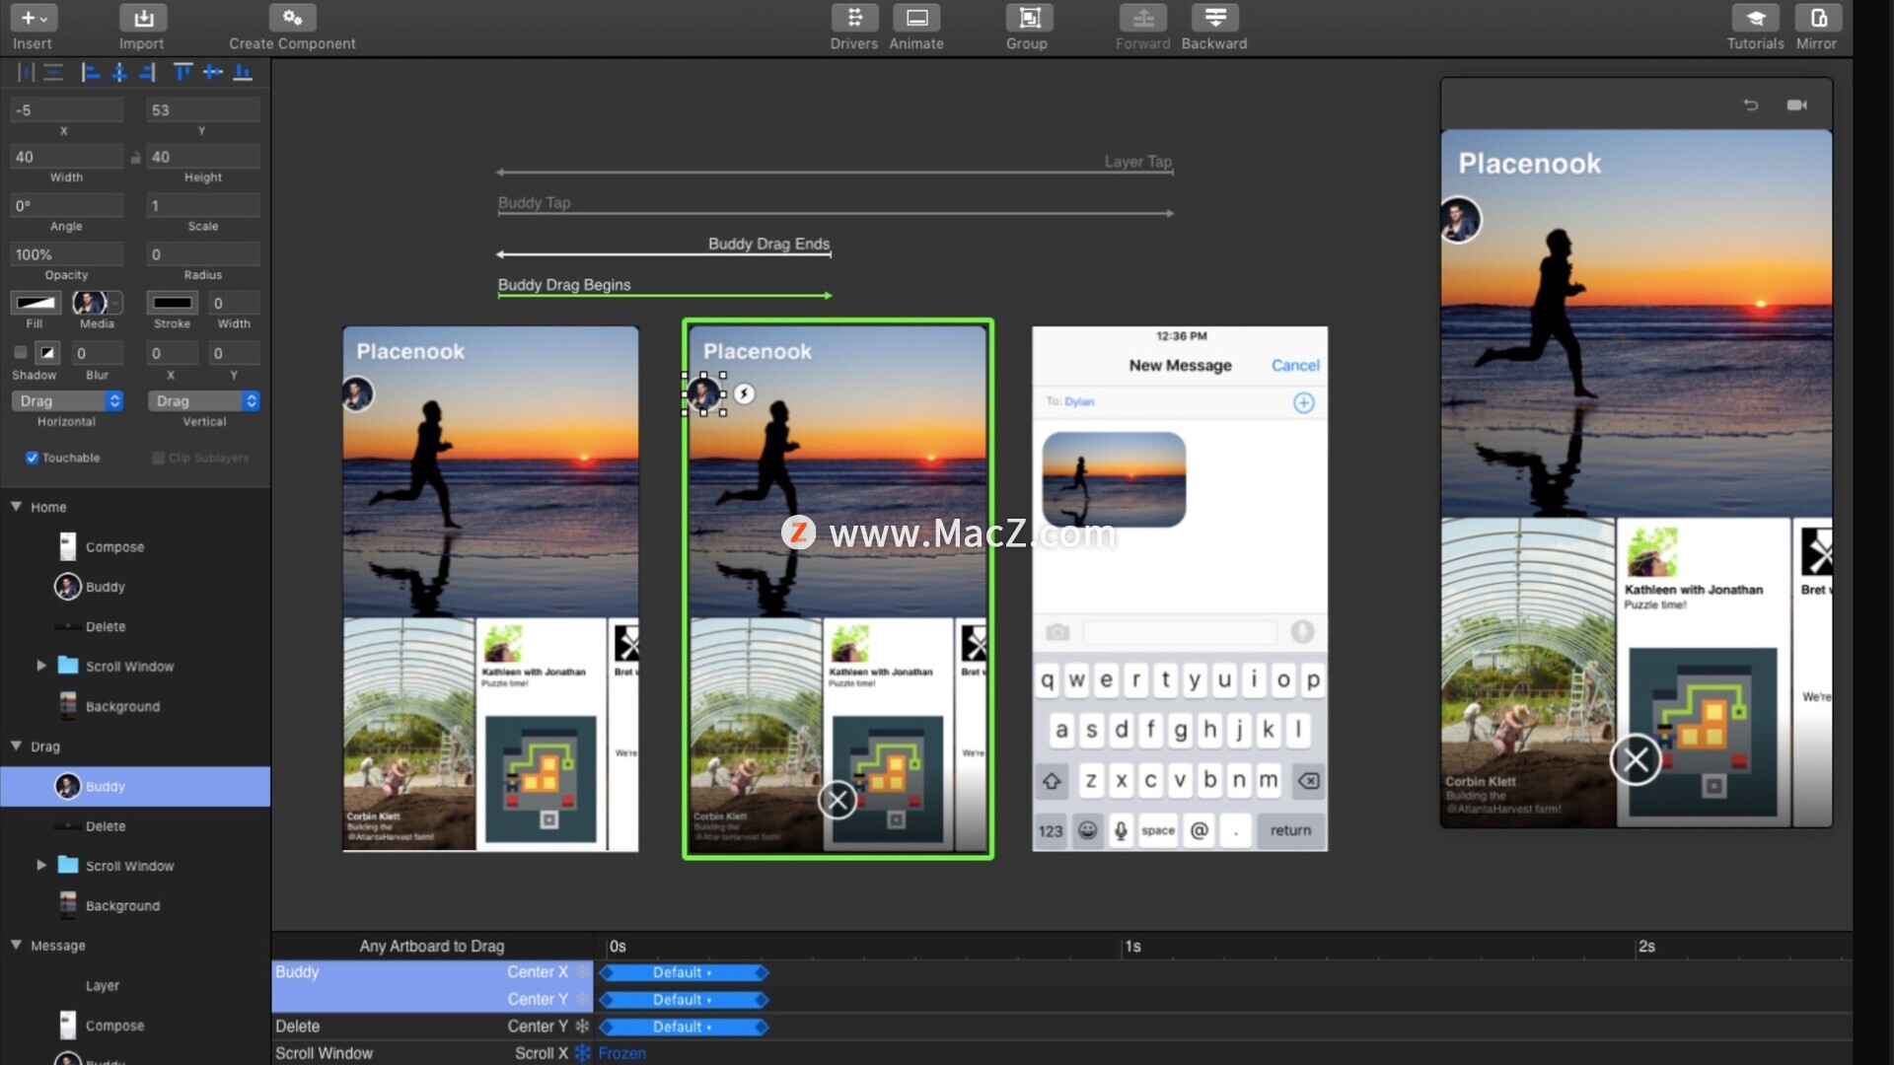Open the Vertical Drag dropdown
This screenshot has width=1894, height=1065.
pyautogui.click(x=203, y=401)
